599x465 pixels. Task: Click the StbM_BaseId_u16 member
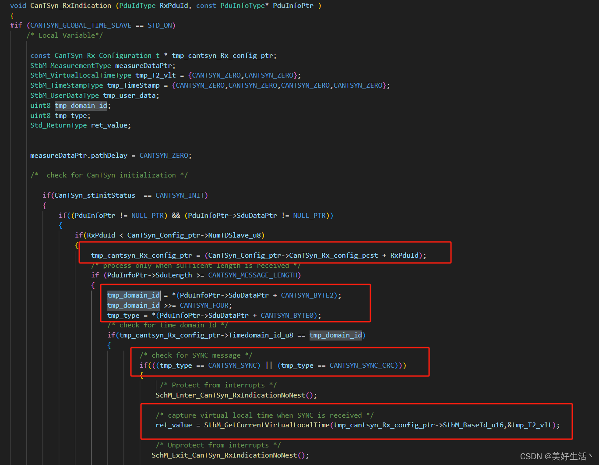[473, 425]
